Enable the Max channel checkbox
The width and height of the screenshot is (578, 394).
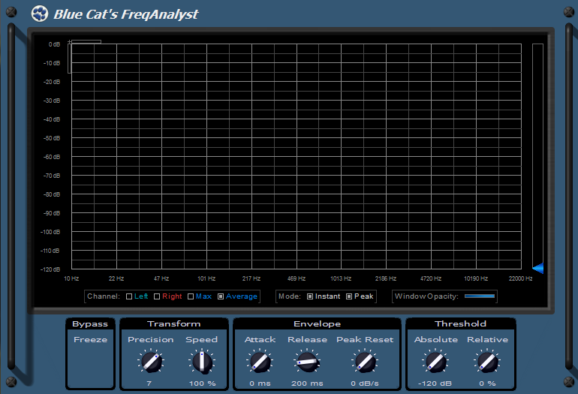point(191,296)
